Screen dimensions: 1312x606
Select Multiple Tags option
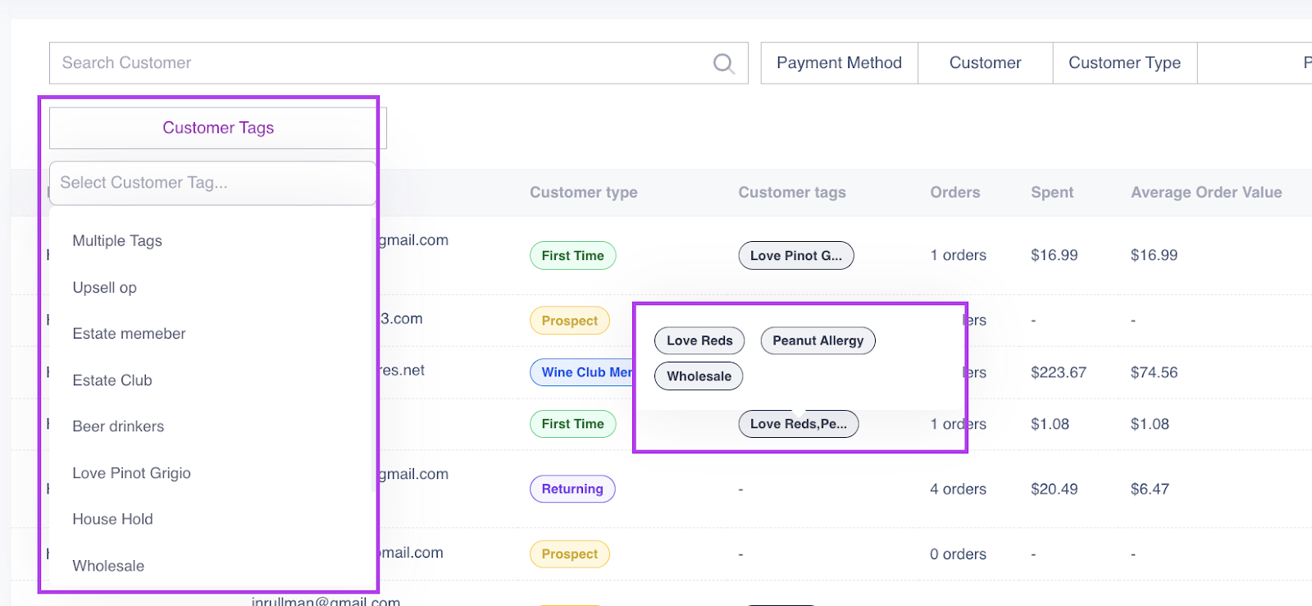coord(117,241)
